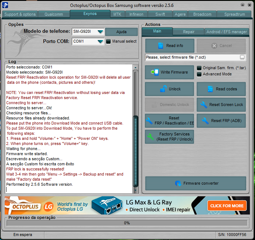The image size is (255, 240).
Task: Open the Infineon tab
Action: tap(136, 14)
